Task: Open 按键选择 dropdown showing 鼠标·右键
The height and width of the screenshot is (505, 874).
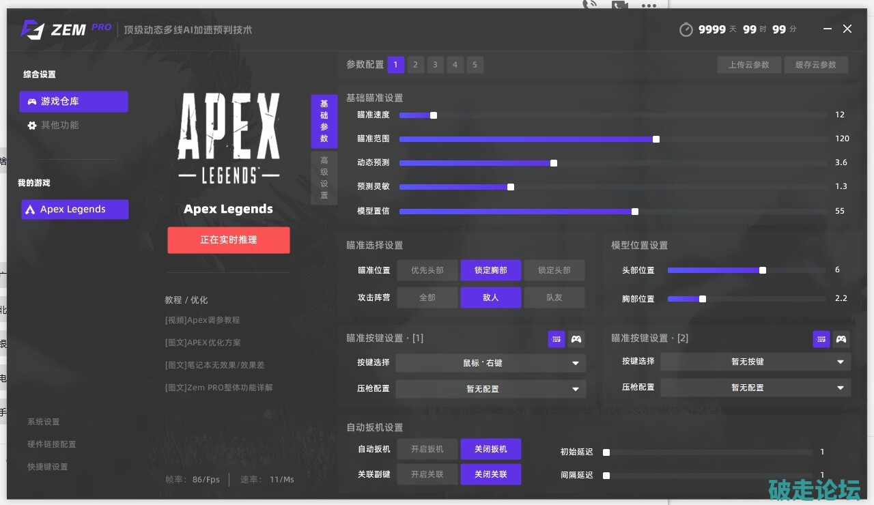Action: click(x=490, y=363)
